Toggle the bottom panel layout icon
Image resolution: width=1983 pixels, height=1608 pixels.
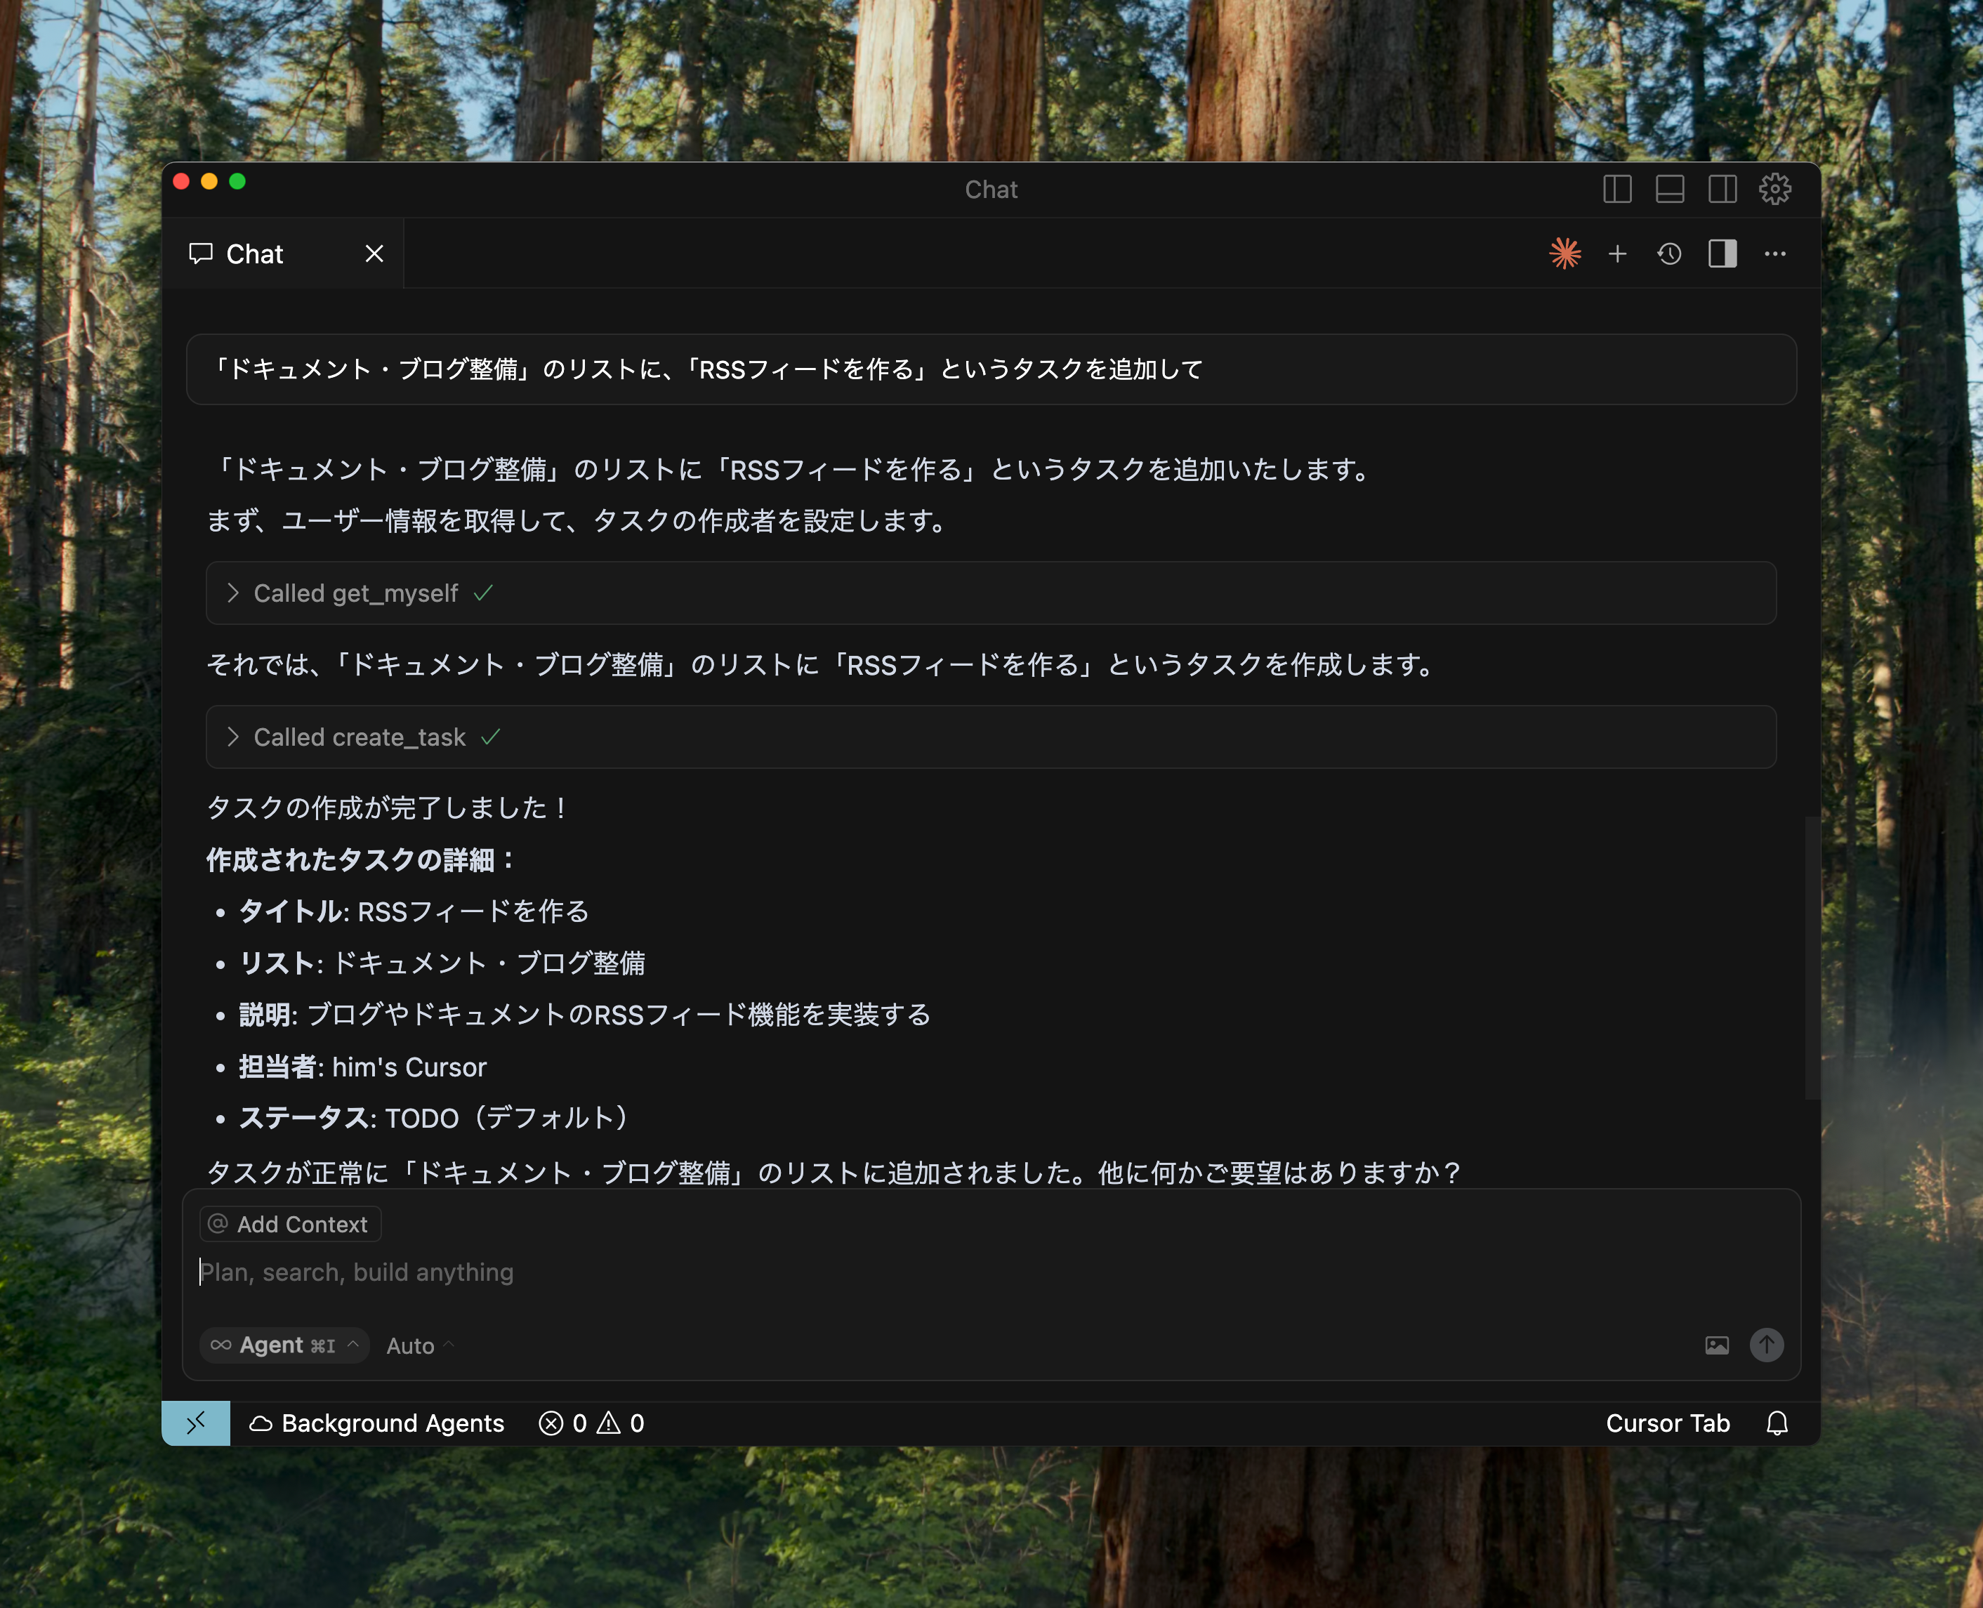click(x=1670, y=189)
